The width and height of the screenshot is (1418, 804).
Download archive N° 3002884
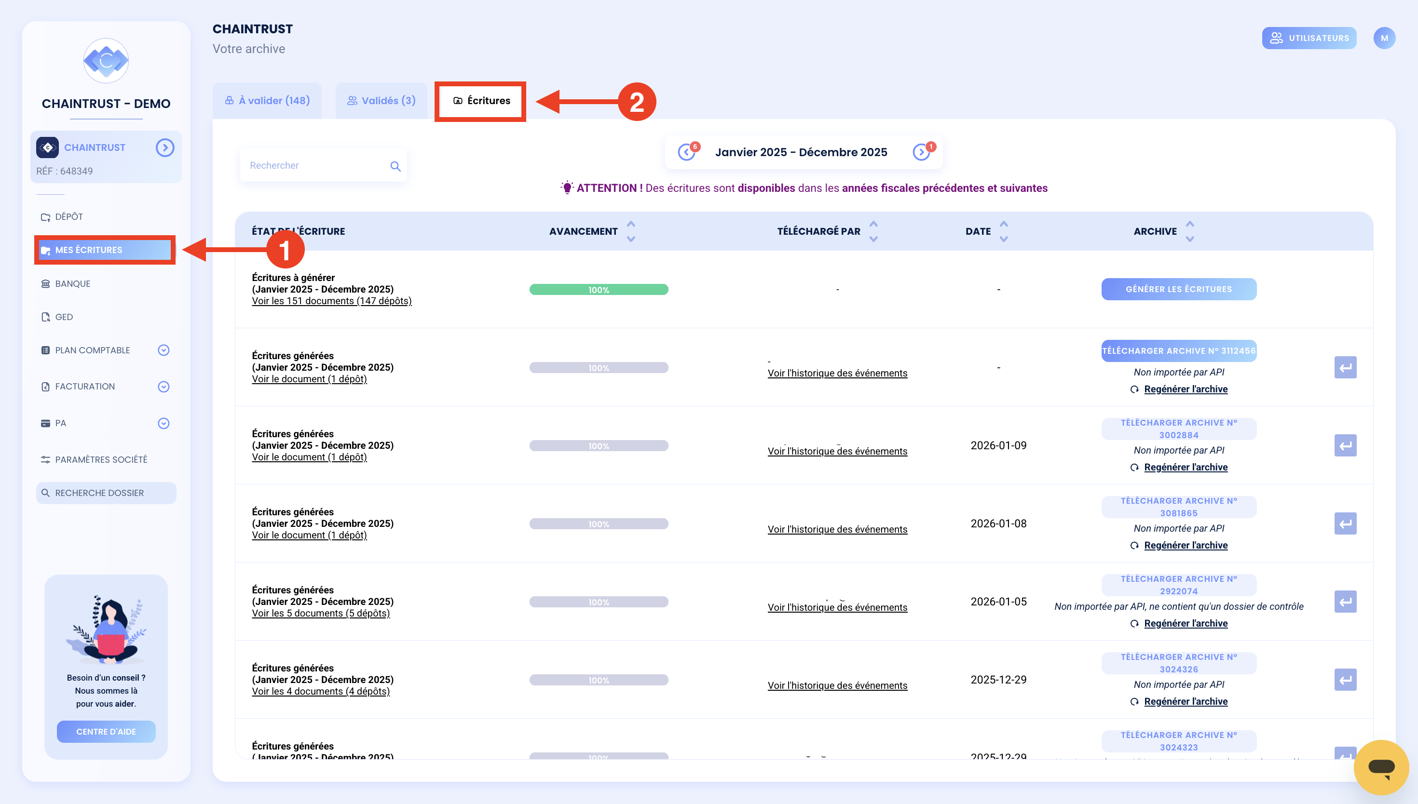click(1179, 429)
